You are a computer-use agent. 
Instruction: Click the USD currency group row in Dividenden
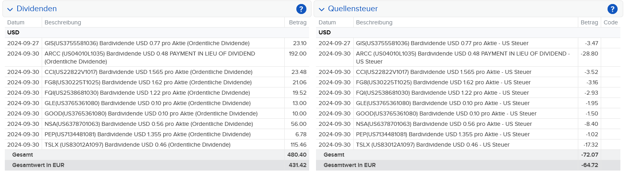pos(13,32)
